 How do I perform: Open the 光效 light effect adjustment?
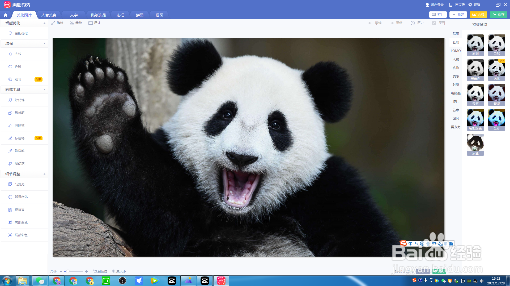pyautogui.click(x=18, y=54)
